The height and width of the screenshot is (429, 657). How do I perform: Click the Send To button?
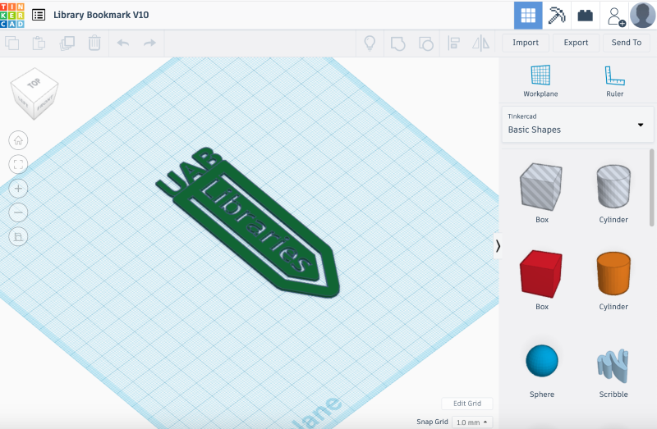pos(627,43)
